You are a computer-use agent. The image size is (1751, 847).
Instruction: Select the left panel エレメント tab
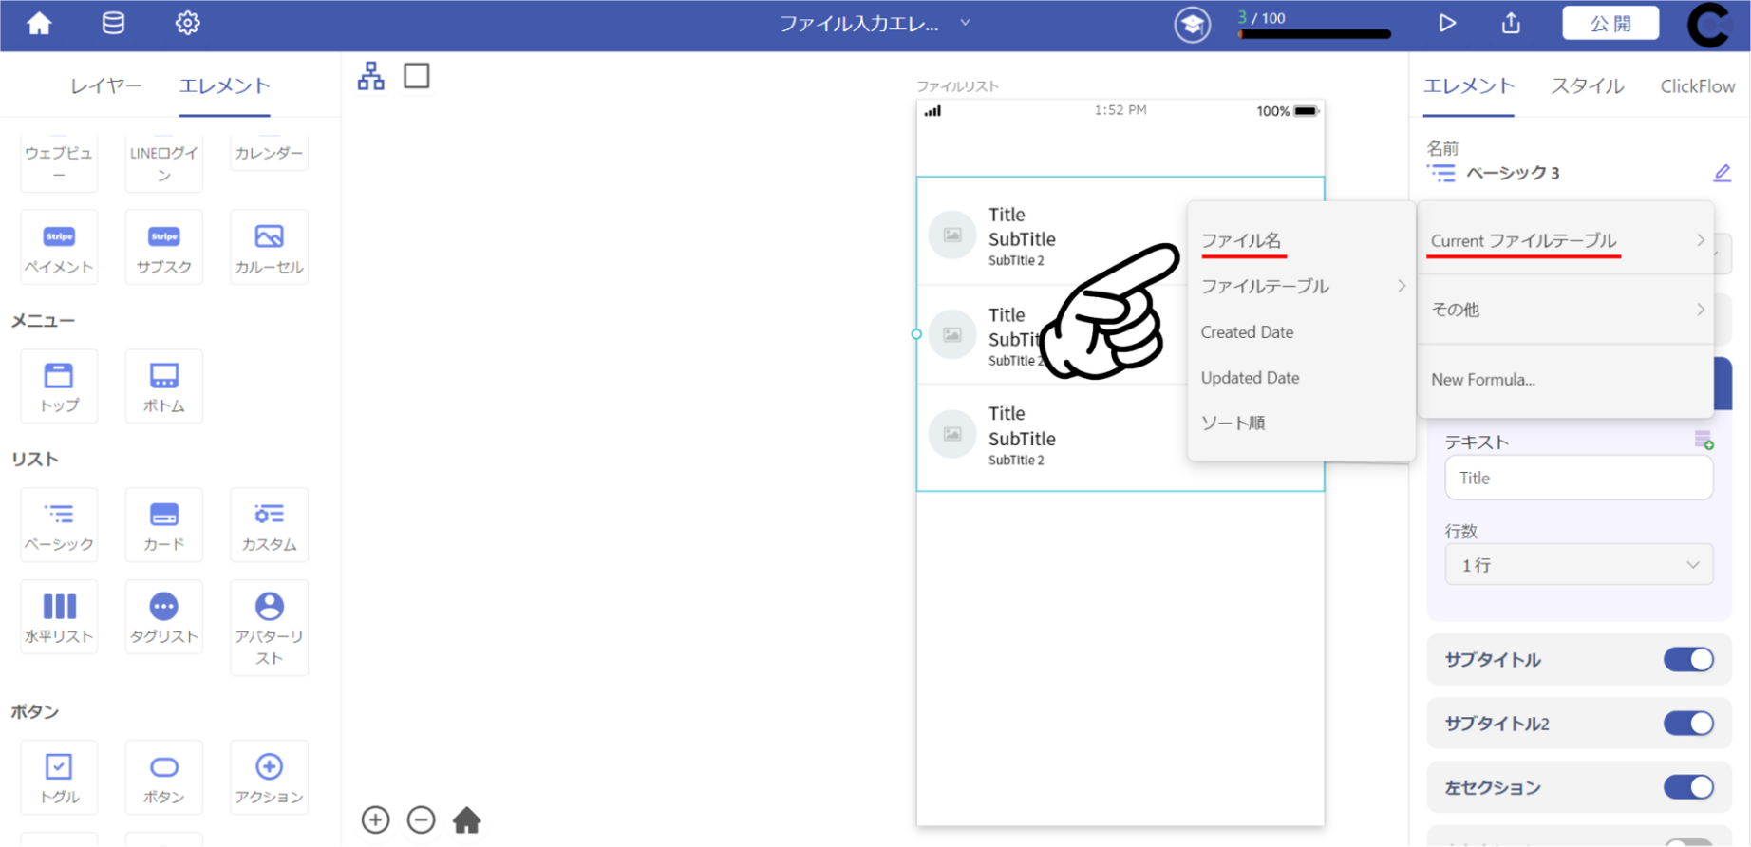coord(225,85)
